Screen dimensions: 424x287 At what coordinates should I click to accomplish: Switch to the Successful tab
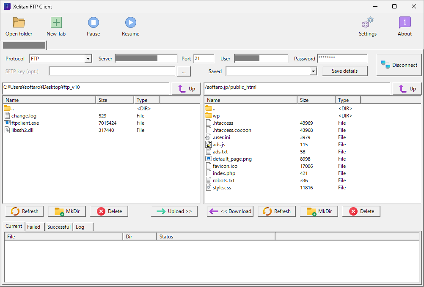pyautogui.click(x=59, y=227)
